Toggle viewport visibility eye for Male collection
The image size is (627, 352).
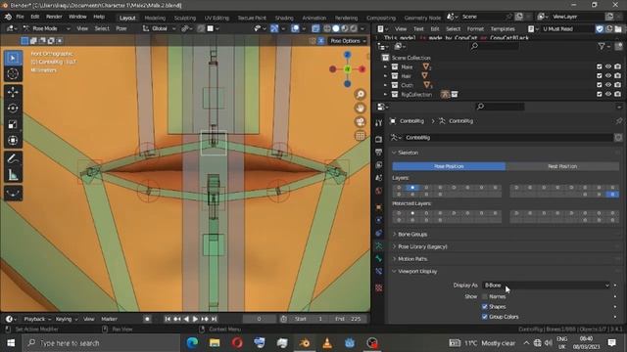click(x=608, y=66)
